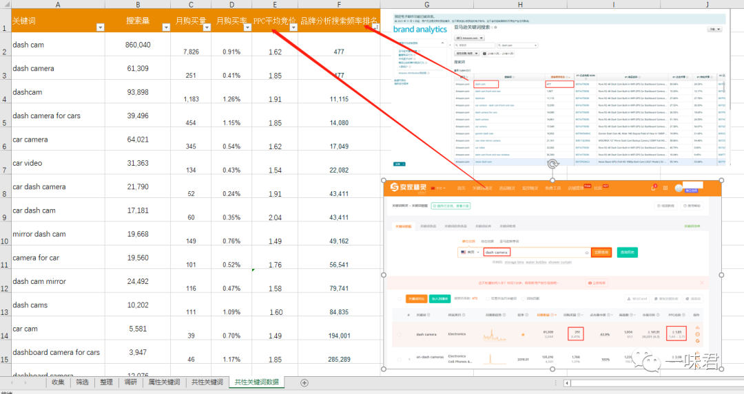Image resolution: width=744 pixels, height=394 pixels.
Task: Select row 8 header
Action: [6, 186]
